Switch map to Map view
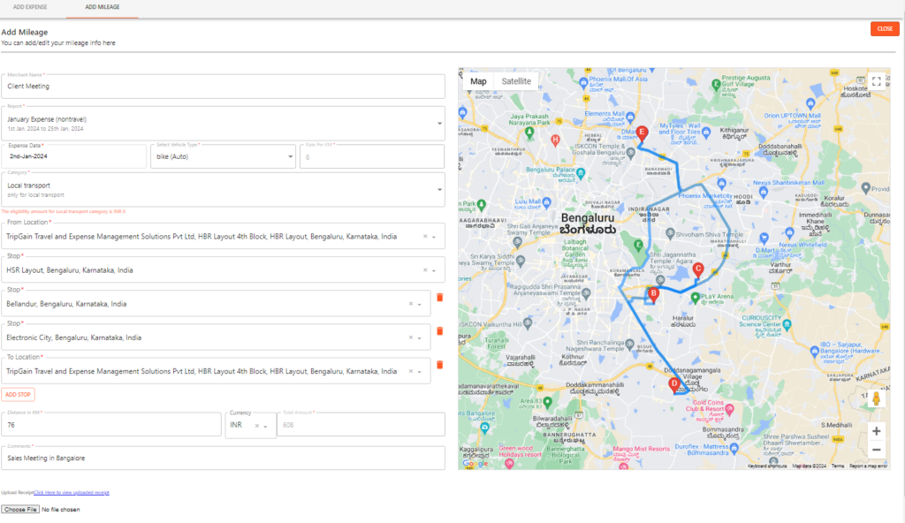This screenshot has width=905, height=523. tap(478, 81)
